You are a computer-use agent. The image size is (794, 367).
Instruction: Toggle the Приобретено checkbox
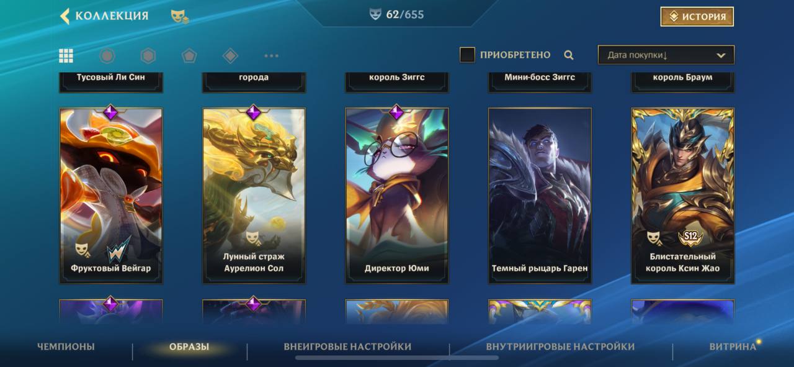(467, 55)
